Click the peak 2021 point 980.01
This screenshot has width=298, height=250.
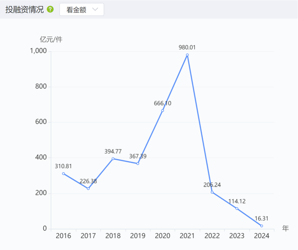point(187,55)
